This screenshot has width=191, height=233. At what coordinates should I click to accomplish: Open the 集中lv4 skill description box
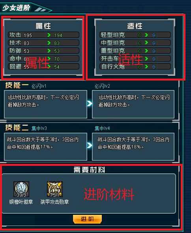pyautogui.click(x=133, y=147)
